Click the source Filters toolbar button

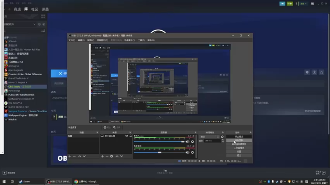(x=117, y=127)
